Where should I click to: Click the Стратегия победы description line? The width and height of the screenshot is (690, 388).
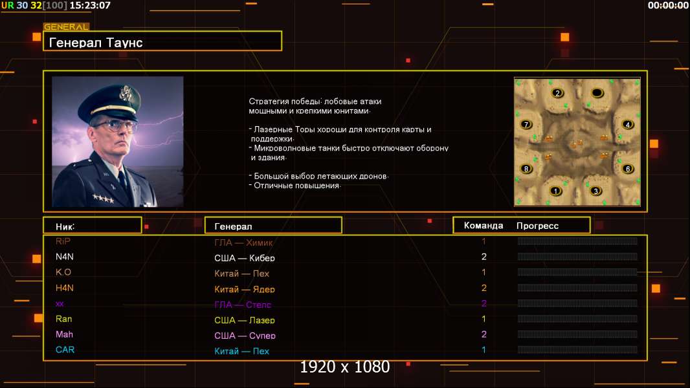(315, 106)
